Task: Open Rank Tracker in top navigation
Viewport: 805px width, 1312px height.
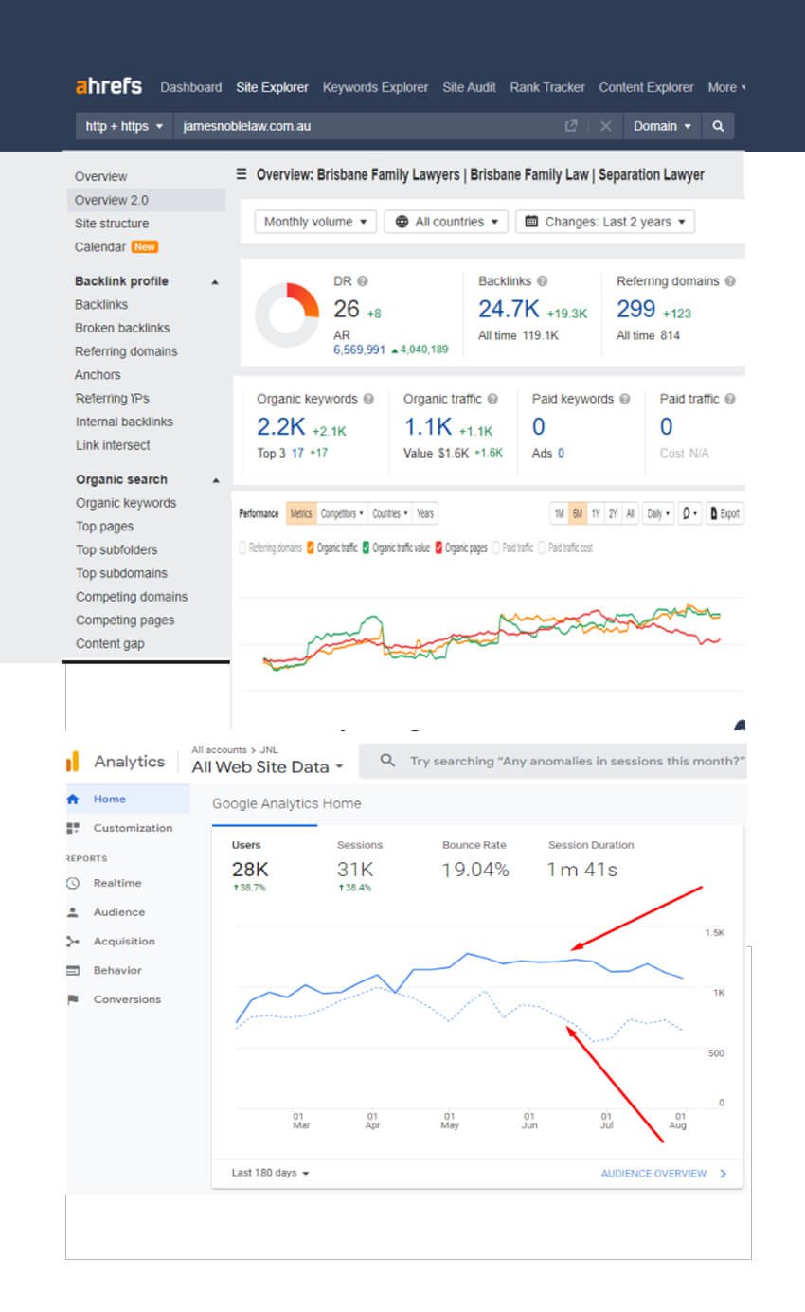Action: click(547, 87)
